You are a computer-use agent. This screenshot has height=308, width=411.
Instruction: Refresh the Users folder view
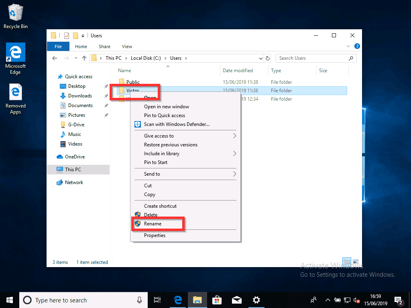(x=268, y=58)
